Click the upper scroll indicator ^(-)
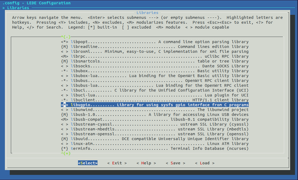The height and width of the screenshot is (180, 298). 66,37
